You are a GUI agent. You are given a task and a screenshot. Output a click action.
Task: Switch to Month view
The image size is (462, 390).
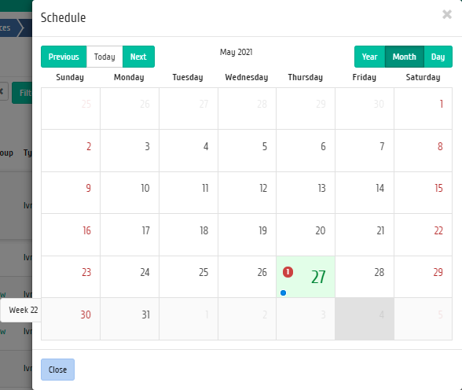tap(404, 57)
